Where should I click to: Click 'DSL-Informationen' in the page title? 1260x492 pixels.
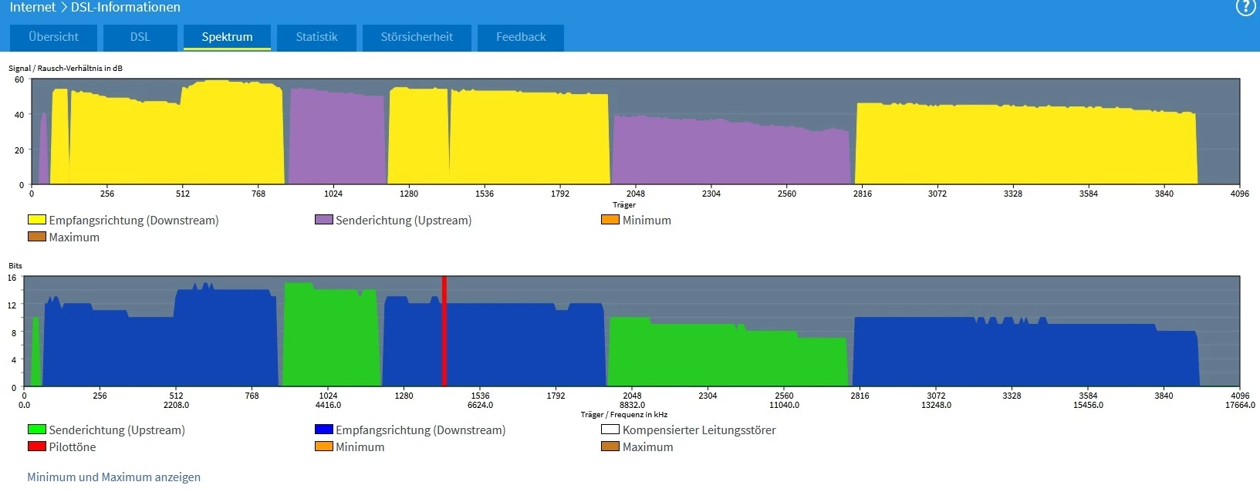pyautogui.click(x=126, y=7)
